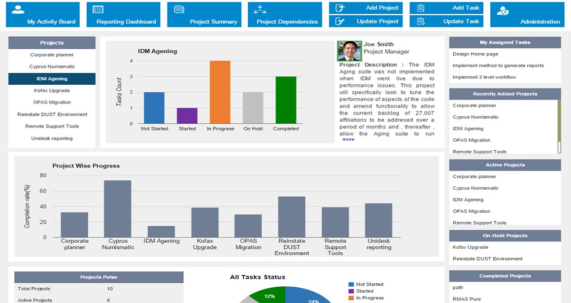This screenshot has width=571, height=303.
Task: Open the Administration section
Action: pos(527,14)
